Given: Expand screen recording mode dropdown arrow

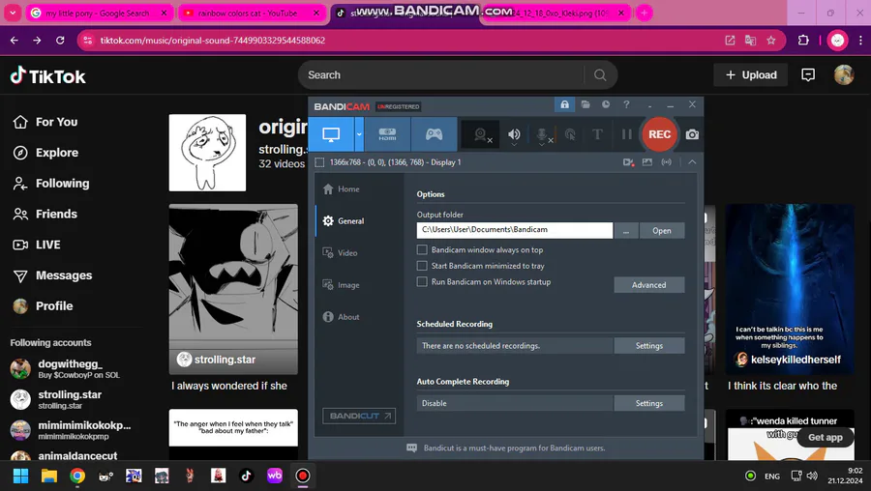Looking at the screenshot, I should pyautogui.click(x=359, y=134).
